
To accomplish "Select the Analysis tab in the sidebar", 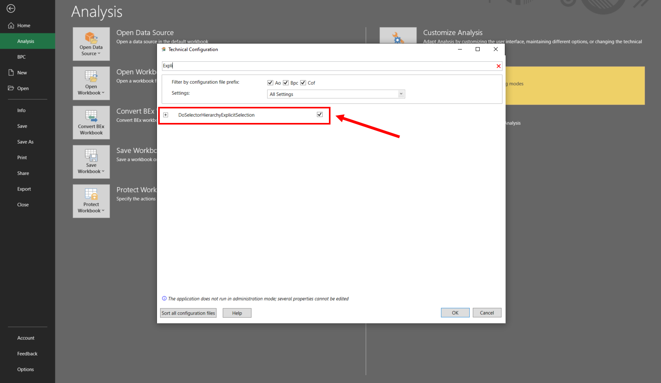I will click(x=28, y=41).
